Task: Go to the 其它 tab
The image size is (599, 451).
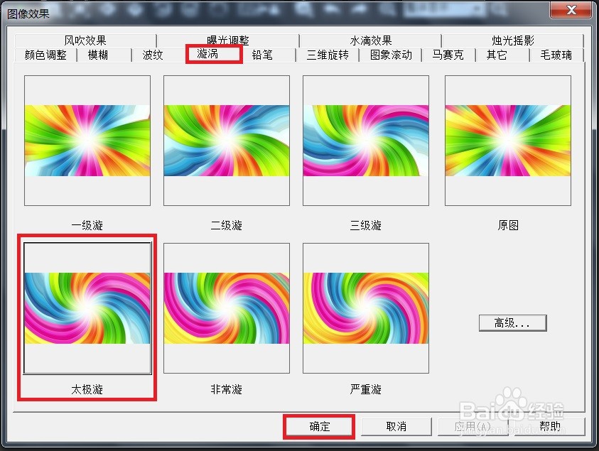Action: click(497, 55)
